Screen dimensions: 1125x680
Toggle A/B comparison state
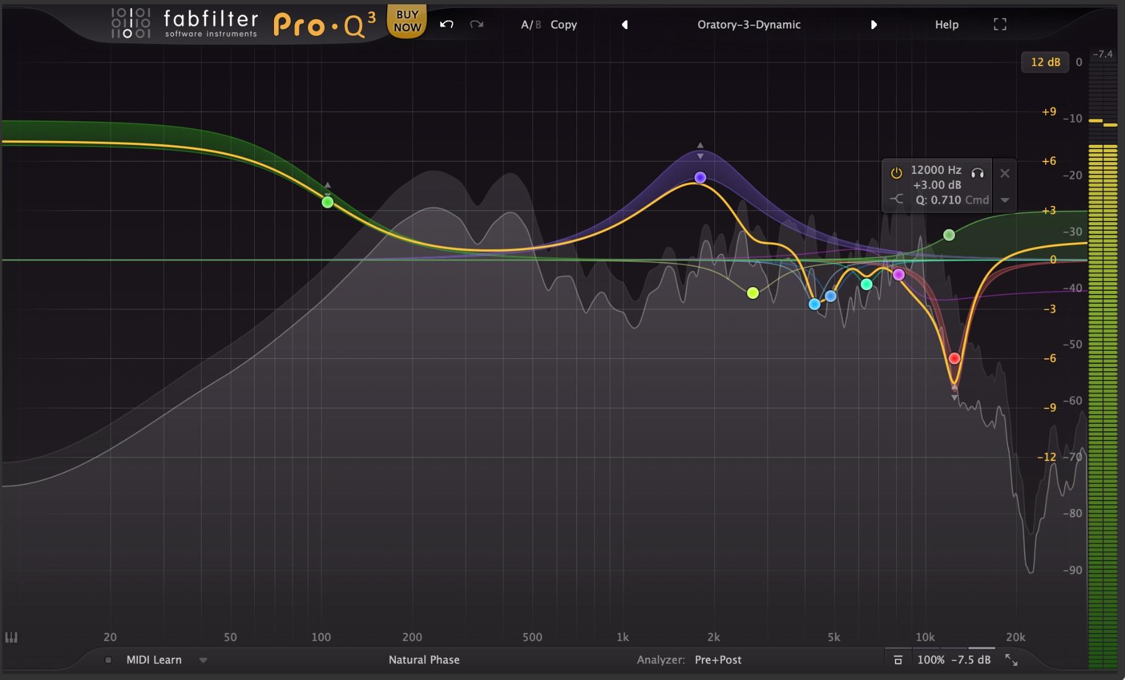click(531, 25)
